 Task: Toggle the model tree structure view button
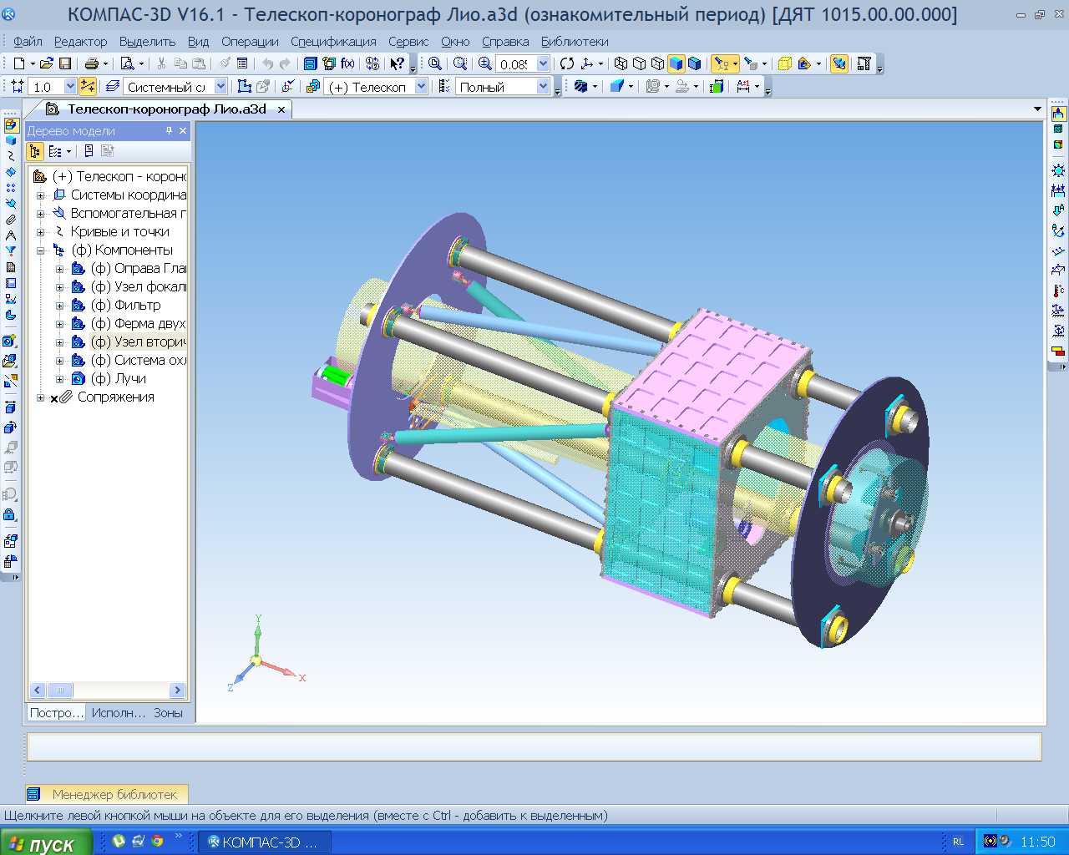(x=35, y=151)
